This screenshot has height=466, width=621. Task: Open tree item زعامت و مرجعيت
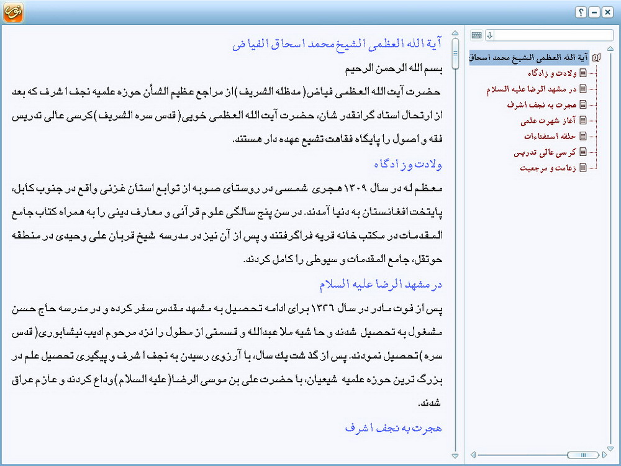coord(548,168)
